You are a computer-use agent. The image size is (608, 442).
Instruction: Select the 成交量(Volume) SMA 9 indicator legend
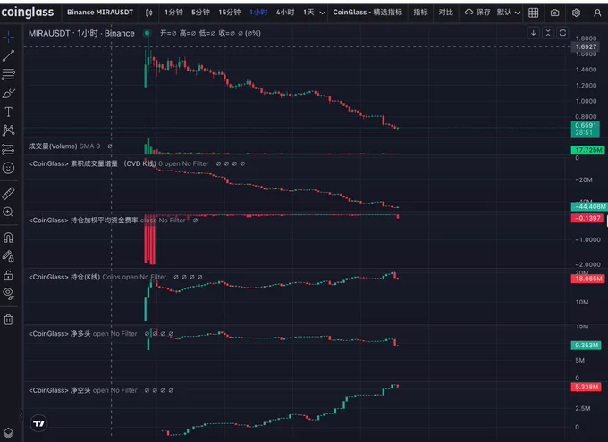[x=64, y=146]
